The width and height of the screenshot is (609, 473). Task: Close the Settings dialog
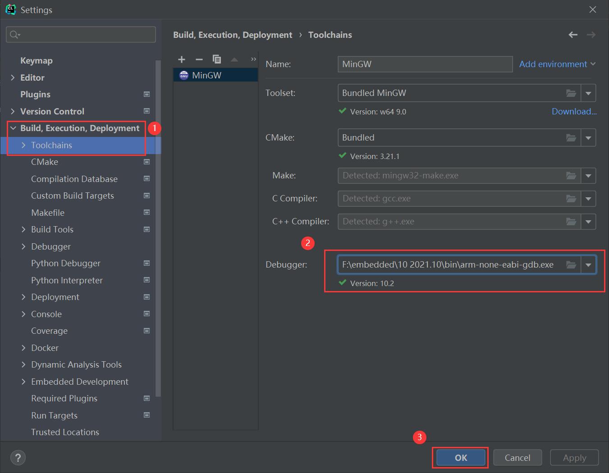(593, 9)
